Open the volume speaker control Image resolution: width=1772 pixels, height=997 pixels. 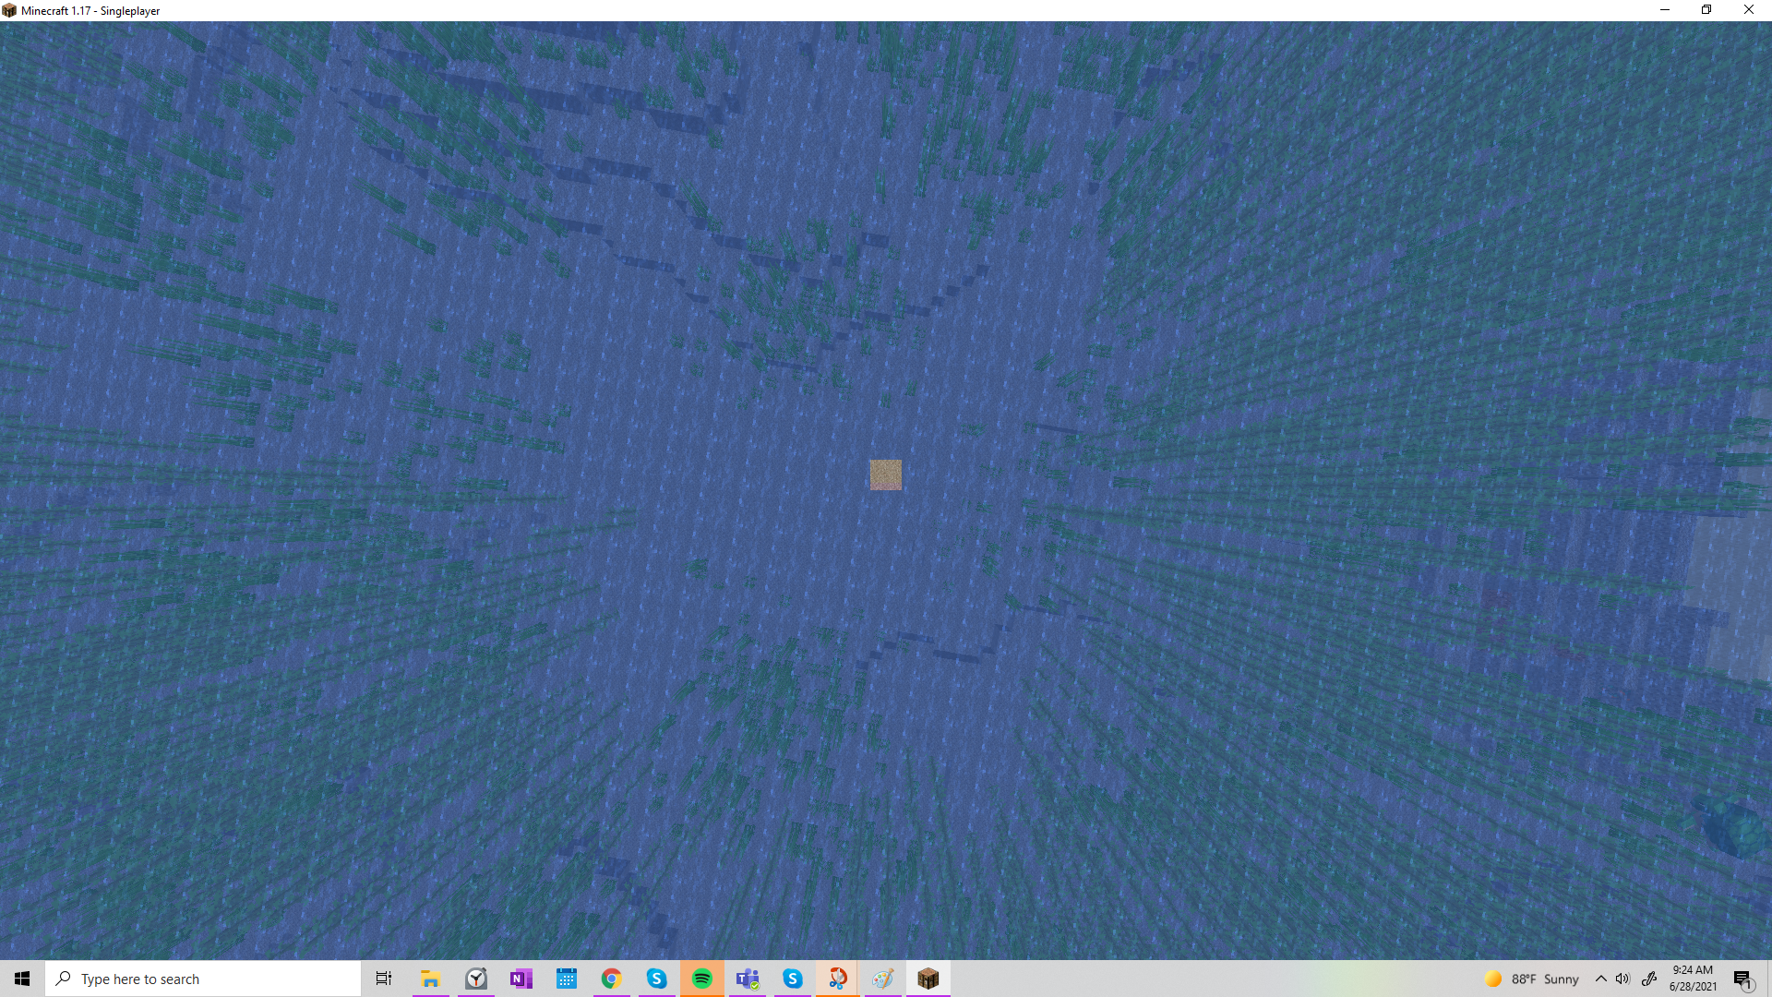coord(1623,979)
